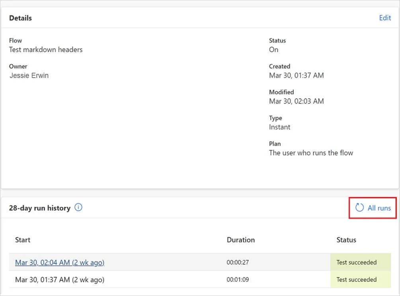Image resolution: width=400 pixels, height=296 pixels.
Task: Click the Status value On
Action: coord(273,49)
